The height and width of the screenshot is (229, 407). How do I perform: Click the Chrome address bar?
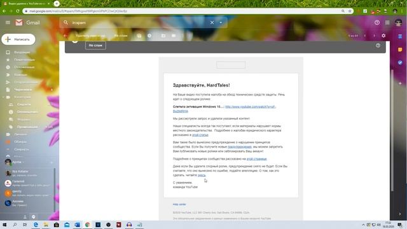(182, 11)
